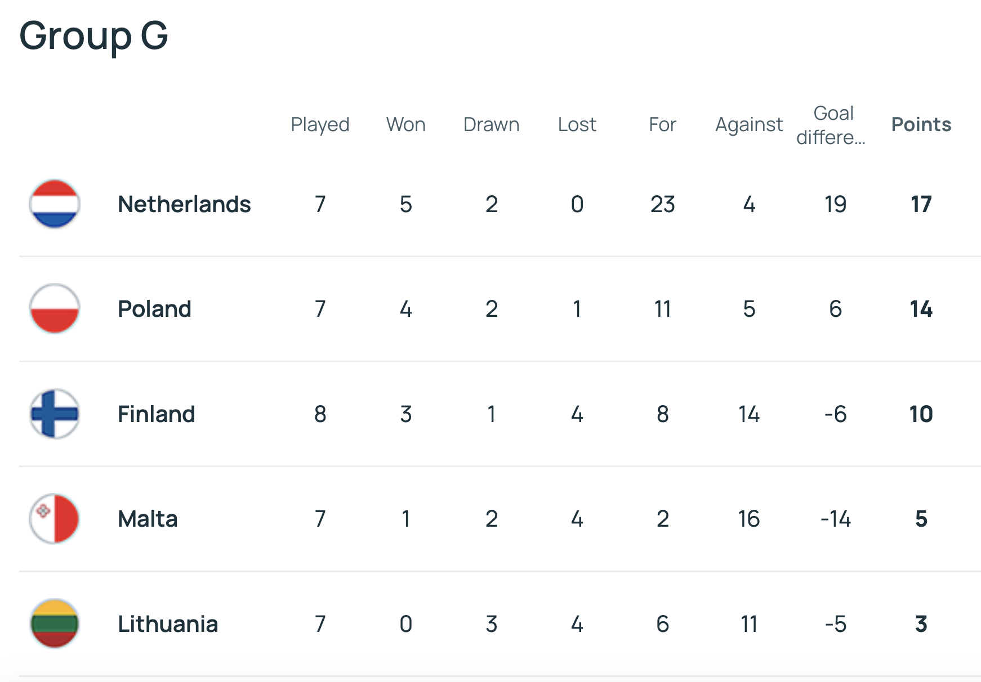This screenshot has height=682, width=981.
Task: Open the Poland team link
Action: [x=154, y=309]
